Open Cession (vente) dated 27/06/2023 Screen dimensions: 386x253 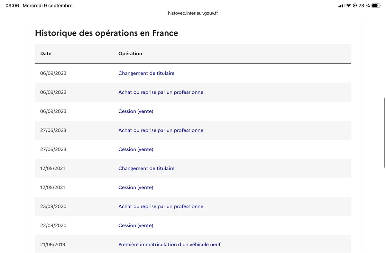[x=136, y=149]
